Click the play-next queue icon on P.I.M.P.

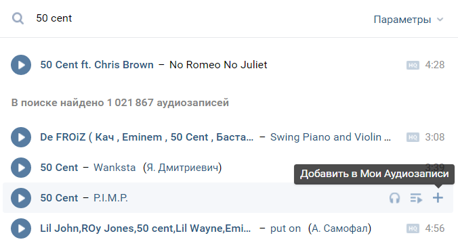[x=416, y=198]
